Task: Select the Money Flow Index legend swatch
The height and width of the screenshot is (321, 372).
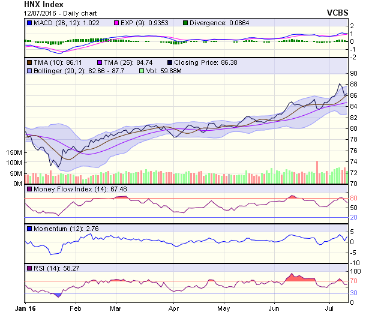Action: (29, 190)
